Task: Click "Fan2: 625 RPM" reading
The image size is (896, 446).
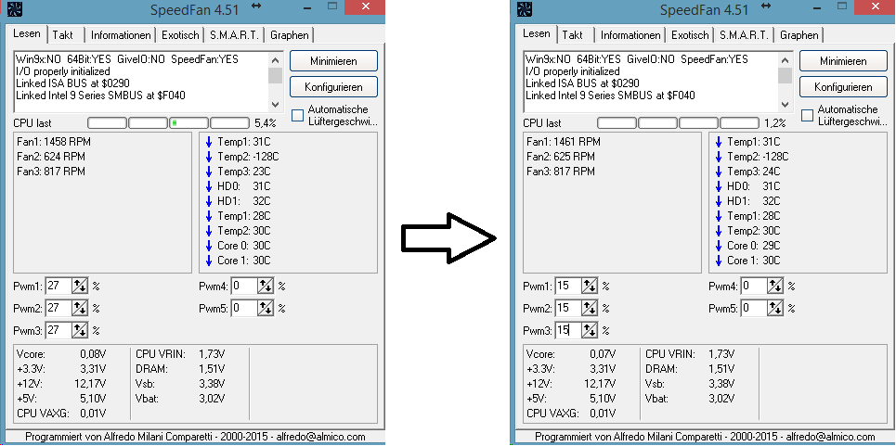Action: pyautogui.click(x=560, y=157)
